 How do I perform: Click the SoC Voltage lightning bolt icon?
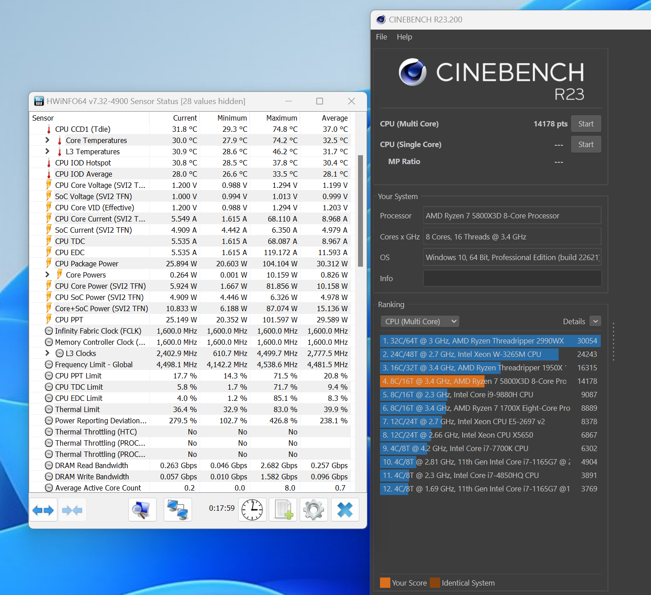[49, 196]
